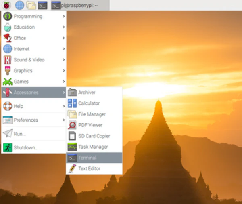
Task: Select Shutdown... from the main menu
Action: 26,147
